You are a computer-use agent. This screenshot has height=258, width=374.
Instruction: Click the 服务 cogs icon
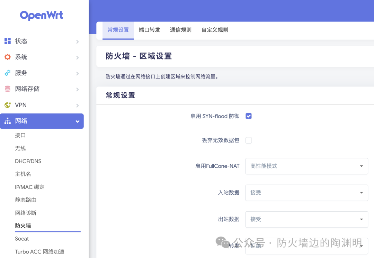(x=8, y=73)
